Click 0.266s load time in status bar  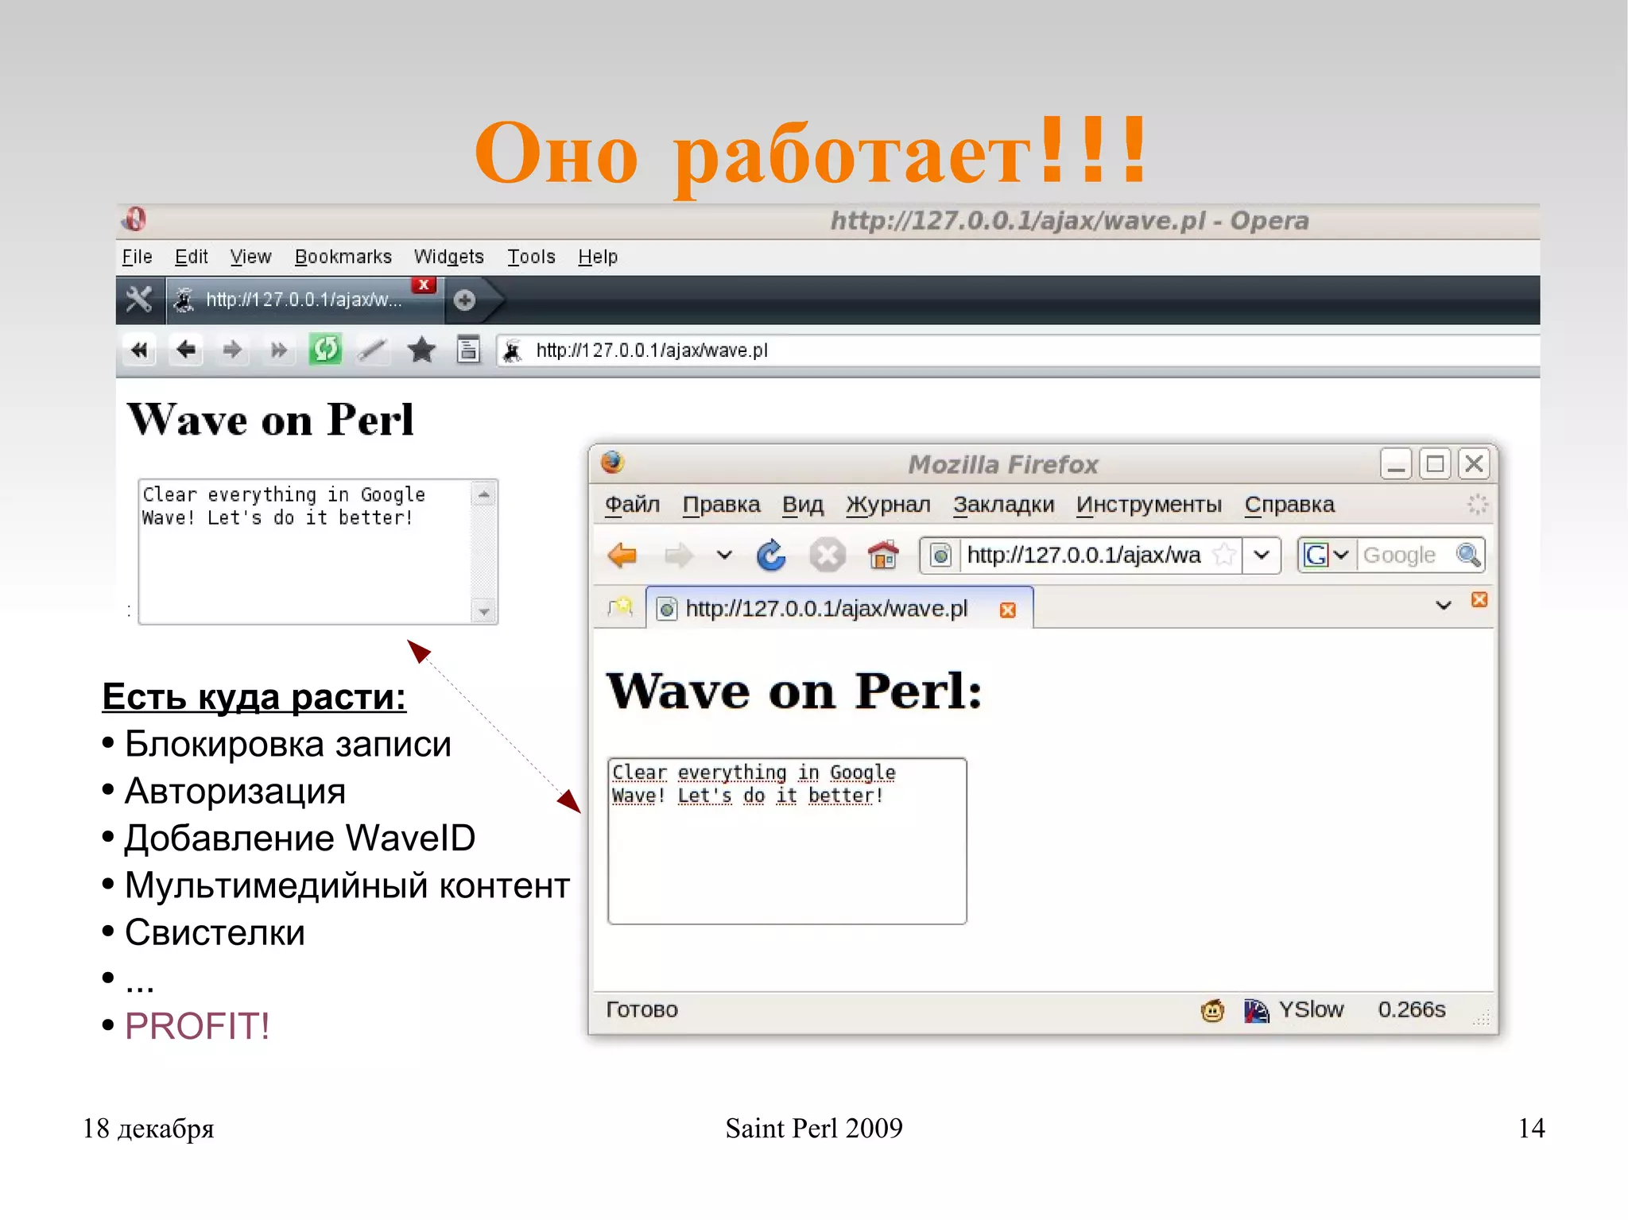tap(1412, 1009)
